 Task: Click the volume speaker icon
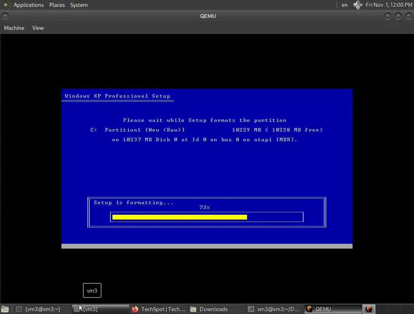pos(357,5)
